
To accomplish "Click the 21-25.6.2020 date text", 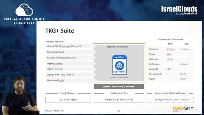I will click(24, 23).
